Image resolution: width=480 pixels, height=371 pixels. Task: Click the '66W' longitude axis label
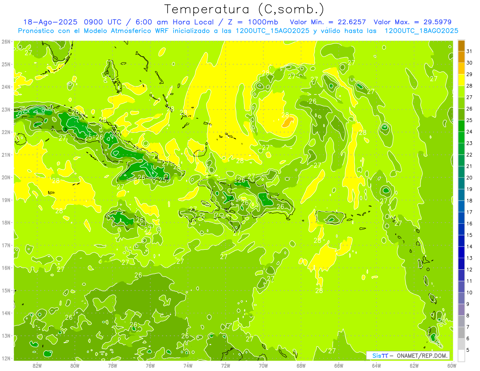point(338,365)
